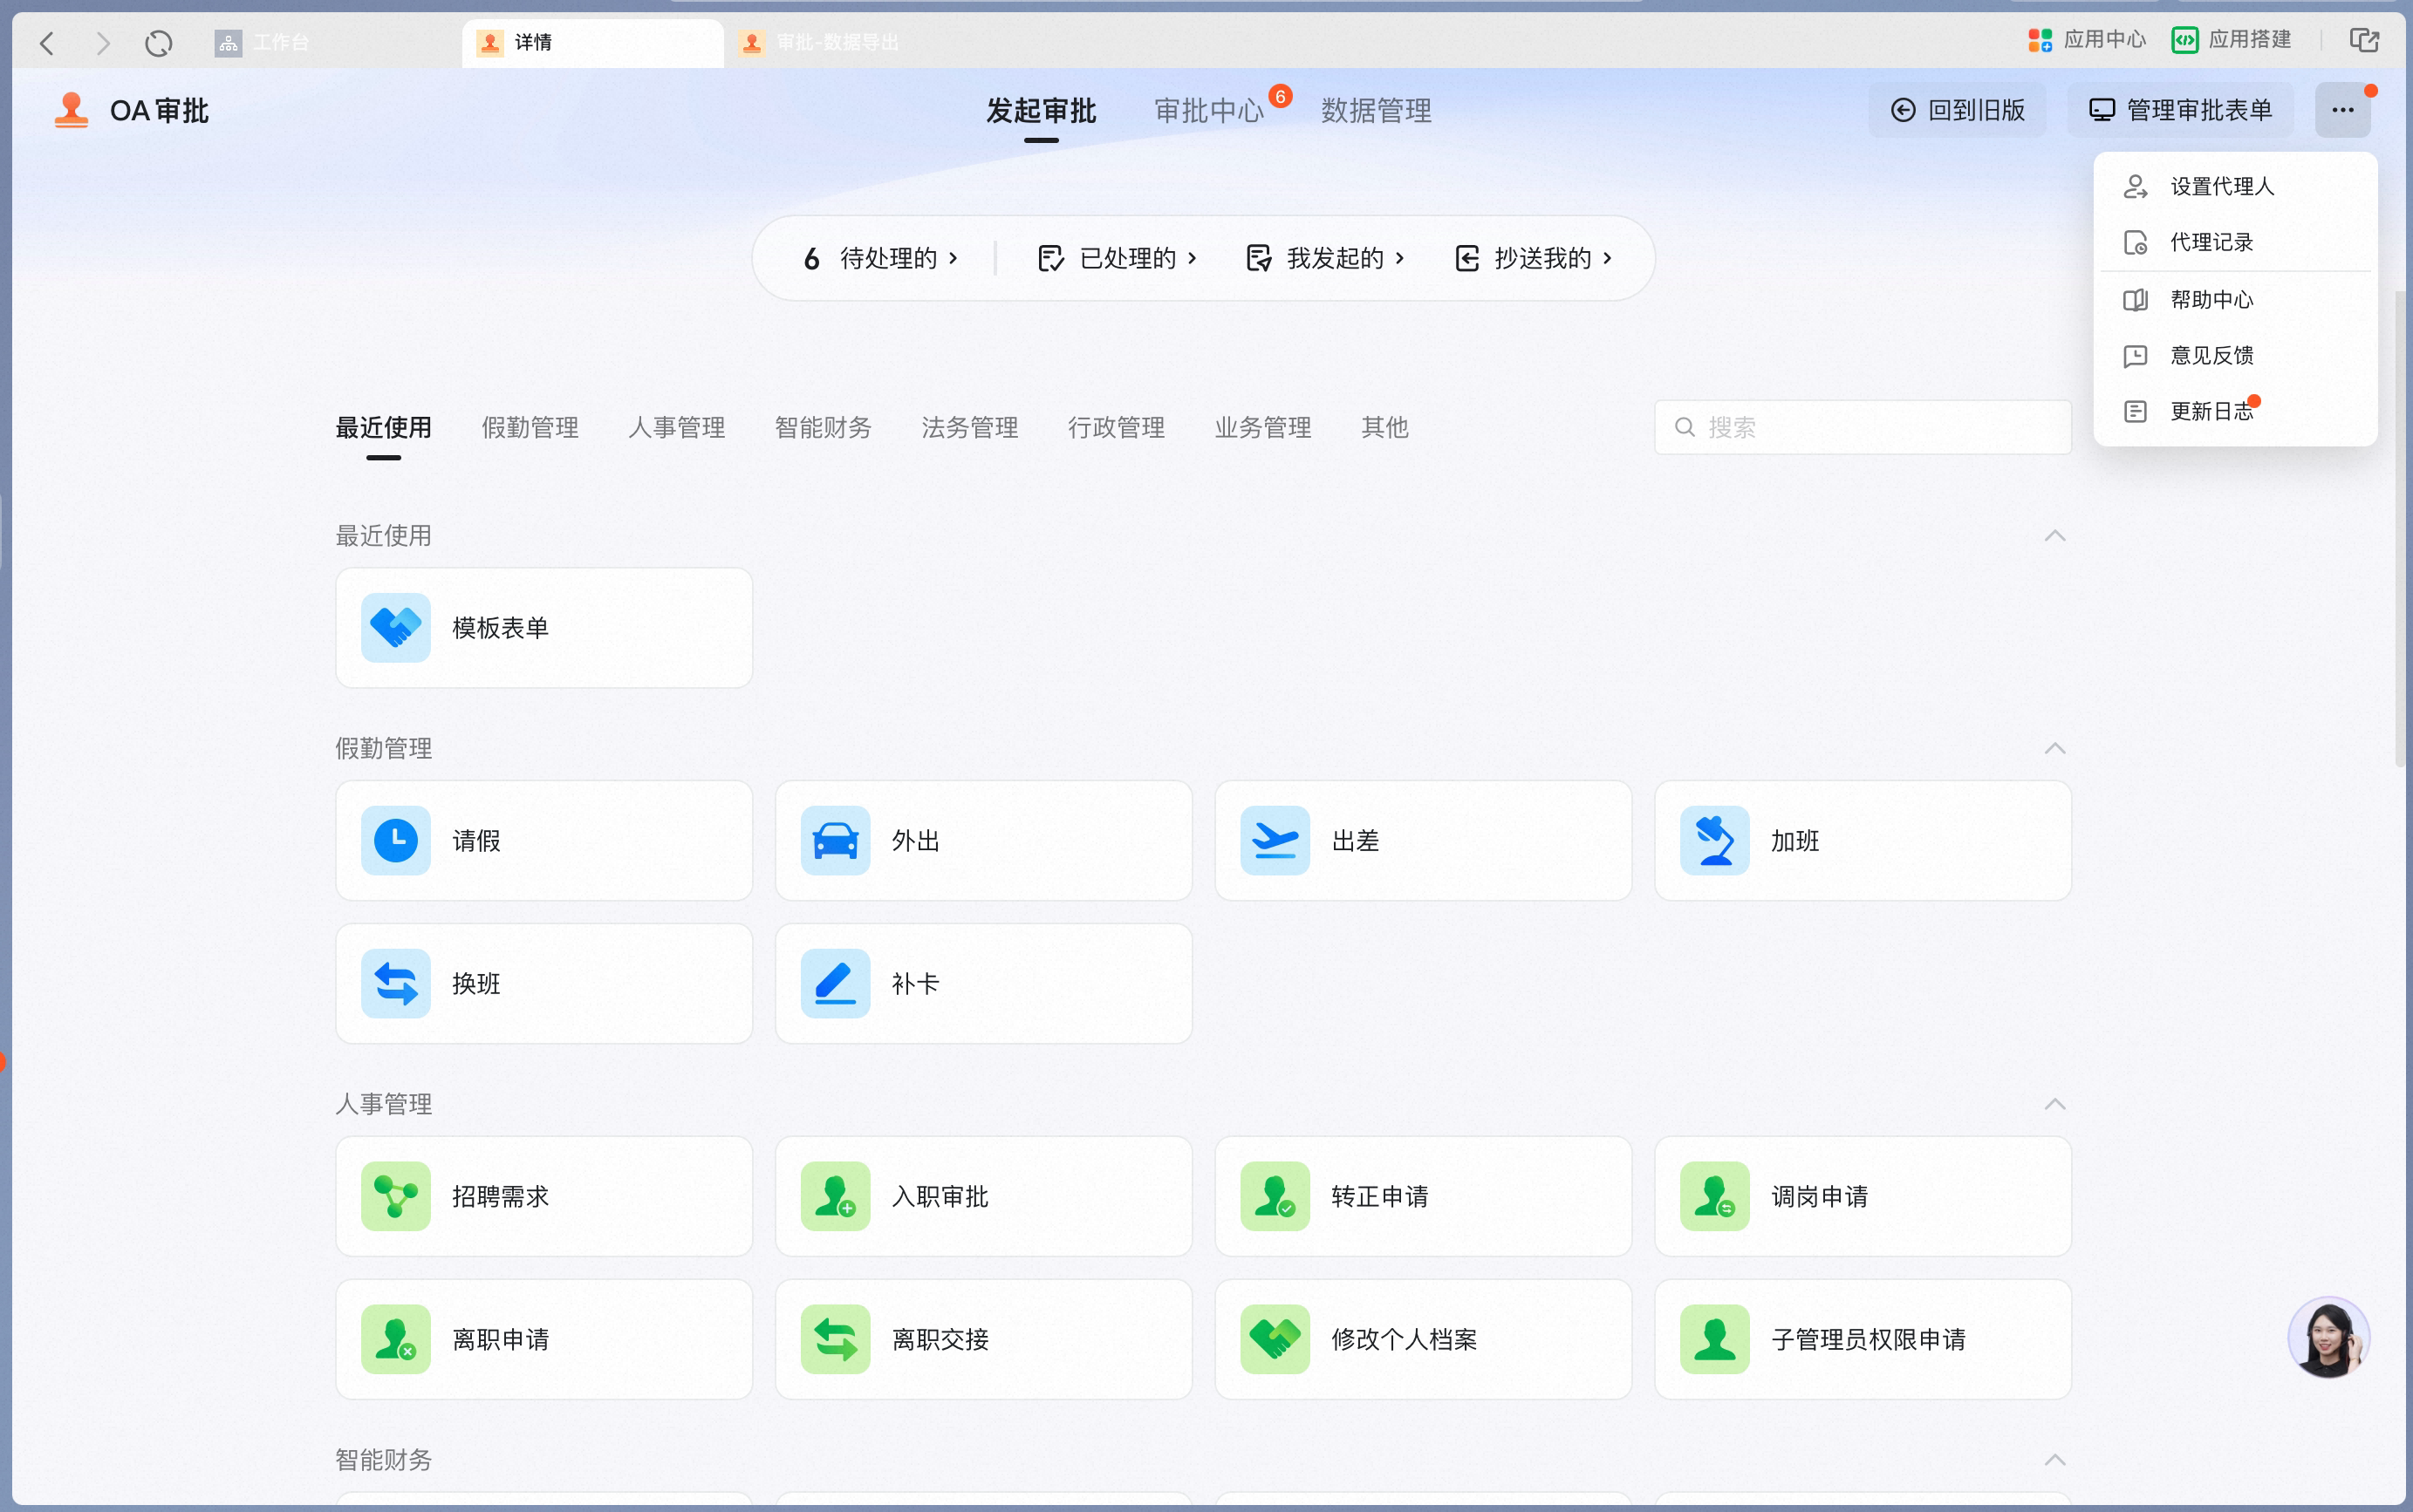Click the 模板表单 handshake icon
The height and width of the screenshot is (1512, 2413).
395,628
